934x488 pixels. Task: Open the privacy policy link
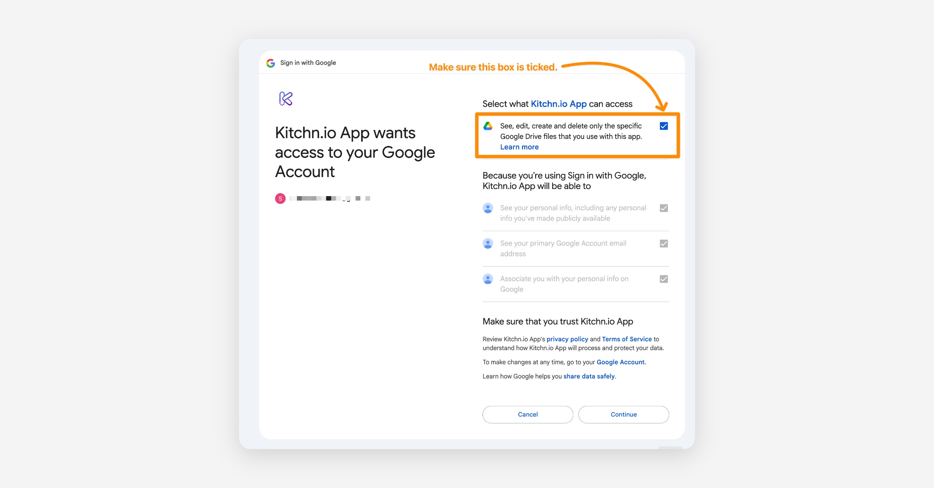pos(567,339)
